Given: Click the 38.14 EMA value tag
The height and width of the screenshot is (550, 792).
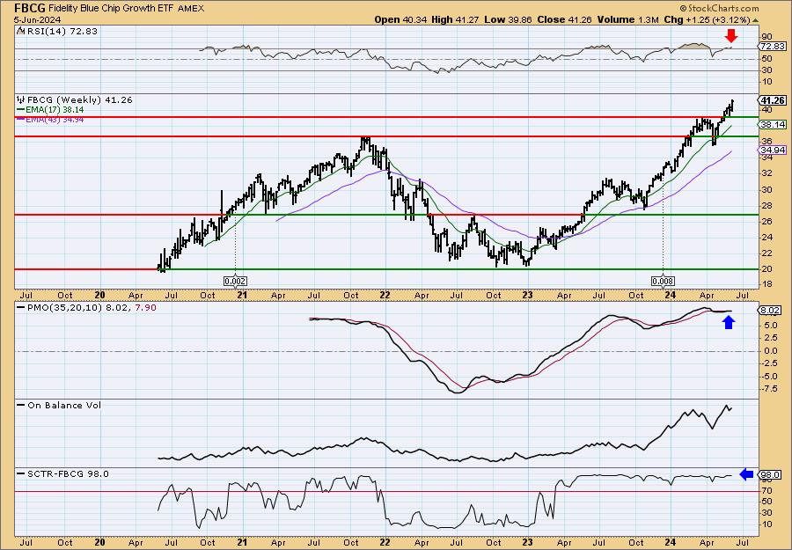Looking at the screenshot, I should click(x=773, y=124).
